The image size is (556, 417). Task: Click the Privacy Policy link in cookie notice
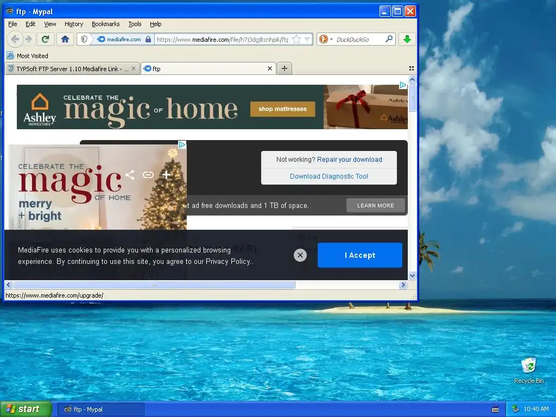[x=228, y=261]
